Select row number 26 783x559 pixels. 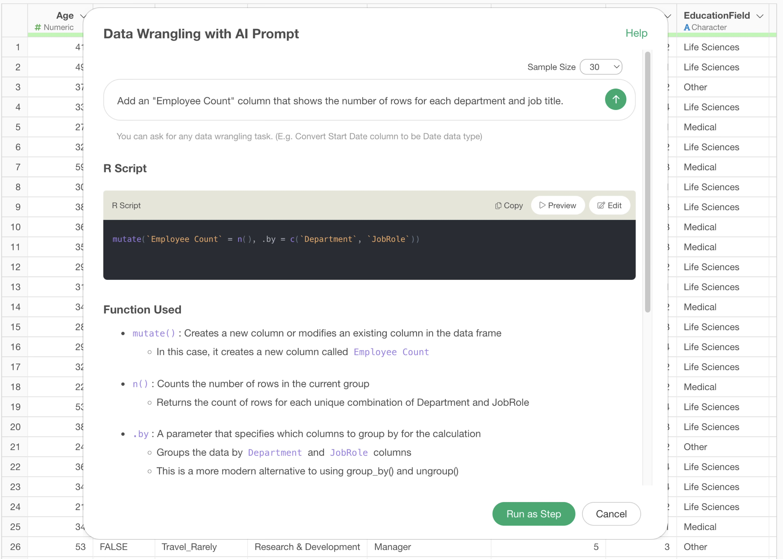[15, 547]
